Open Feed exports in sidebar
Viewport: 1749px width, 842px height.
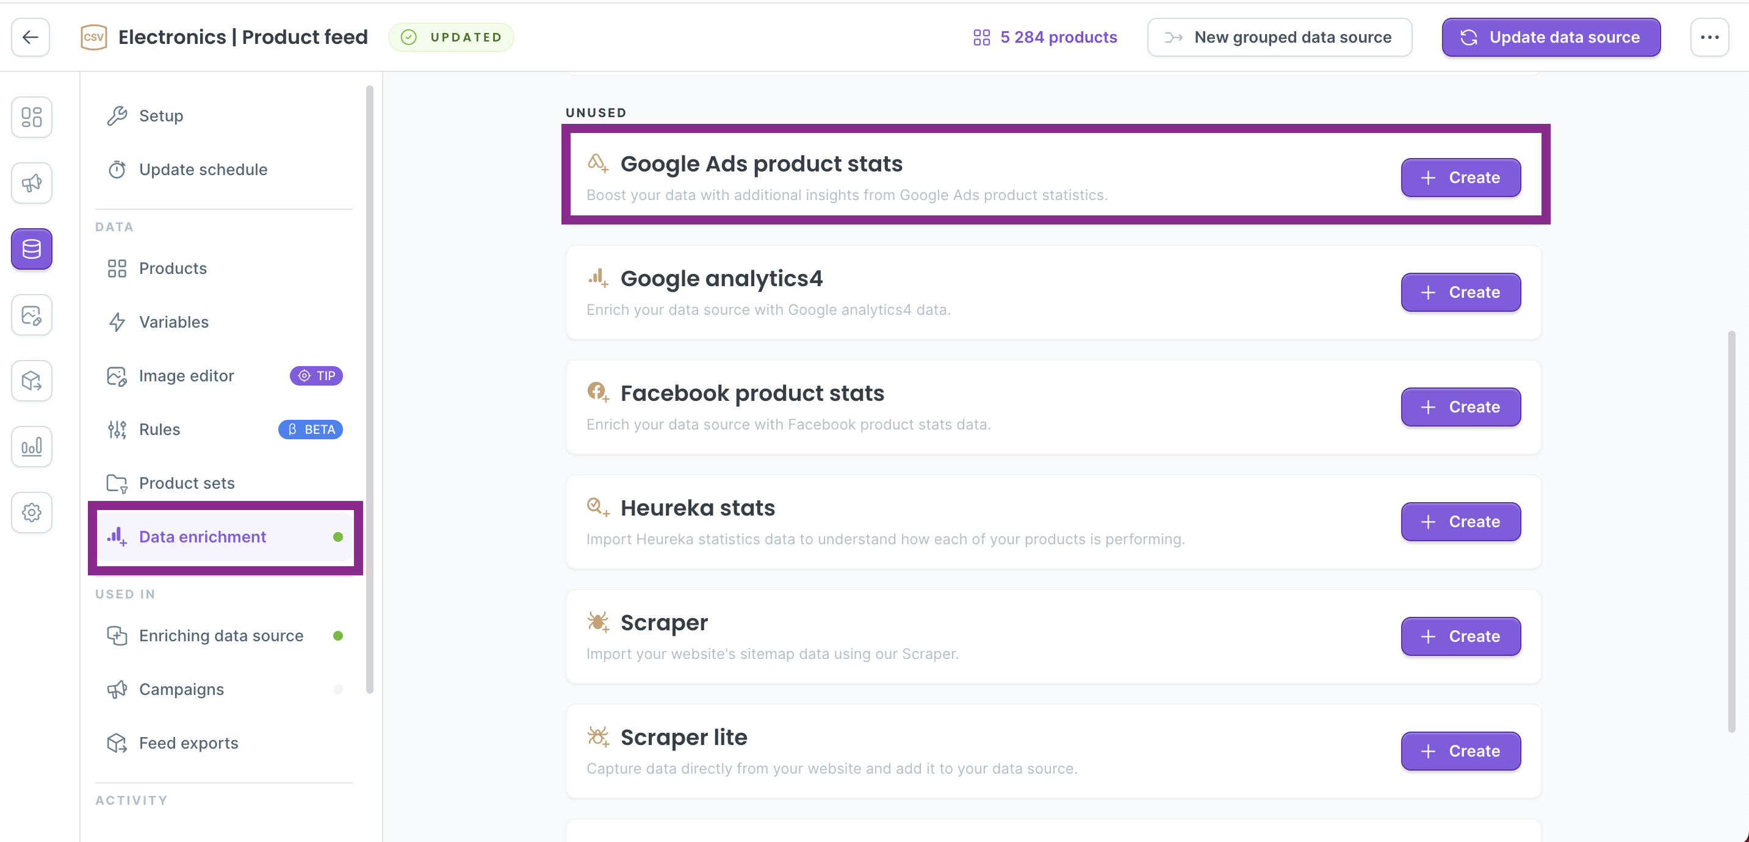(x=188, y=743)
